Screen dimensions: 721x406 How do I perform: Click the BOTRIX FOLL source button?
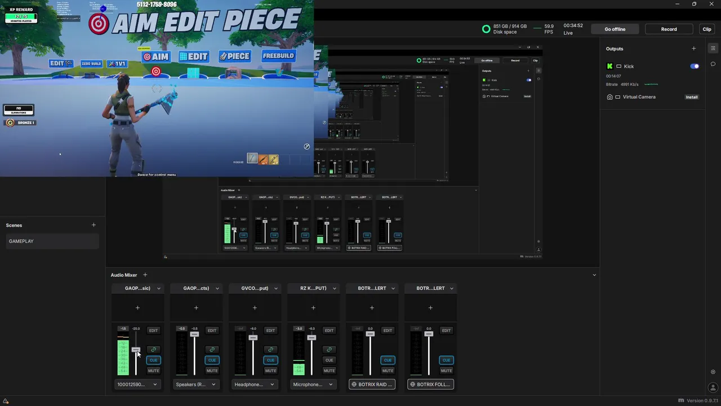[x=430, y=385]
